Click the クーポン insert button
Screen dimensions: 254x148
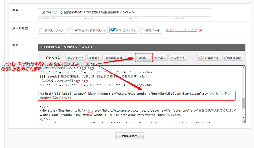pyautogui.click(x=161, y=58)
